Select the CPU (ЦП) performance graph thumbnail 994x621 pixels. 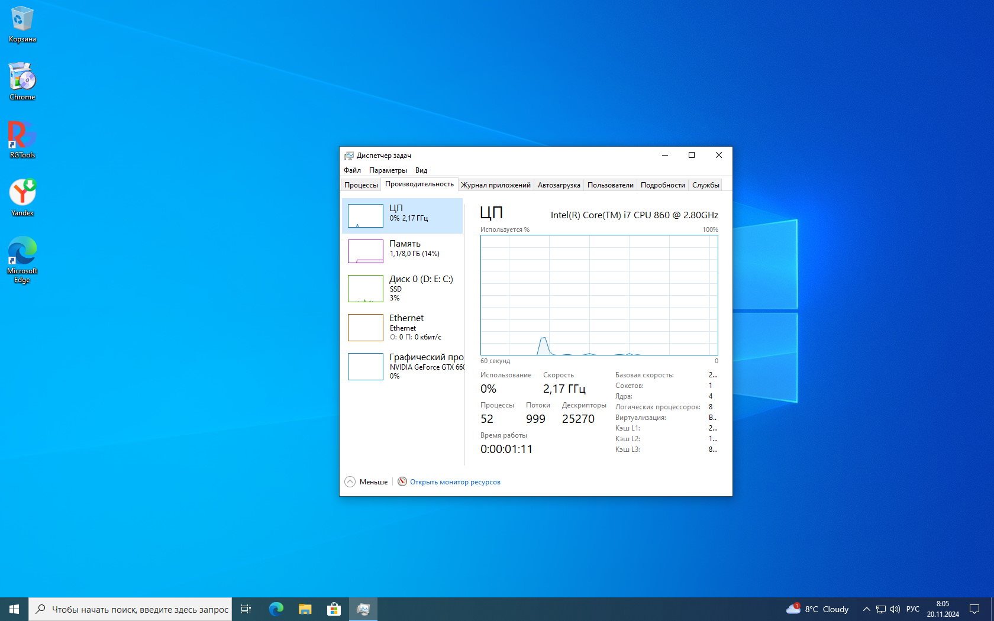(x=365, y=216)
